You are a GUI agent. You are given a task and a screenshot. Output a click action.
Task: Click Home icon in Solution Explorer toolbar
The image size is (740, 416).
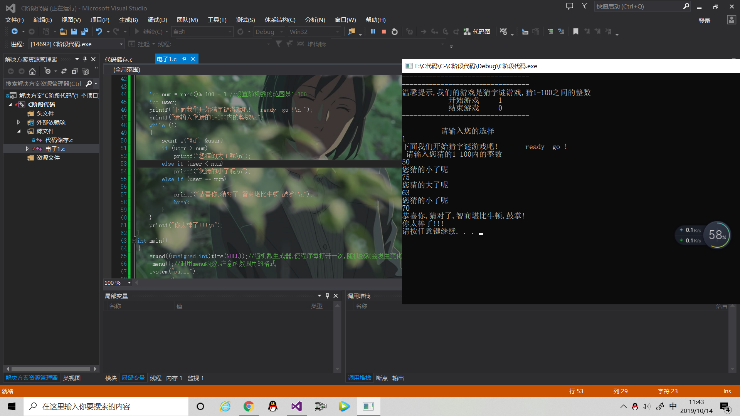click(x=32, y=71)
